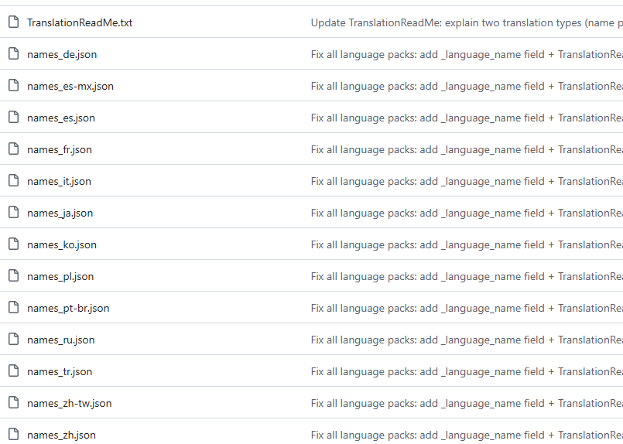
Task: Open commit message on names_zh-tw.json row
Action: pos(467,404)
